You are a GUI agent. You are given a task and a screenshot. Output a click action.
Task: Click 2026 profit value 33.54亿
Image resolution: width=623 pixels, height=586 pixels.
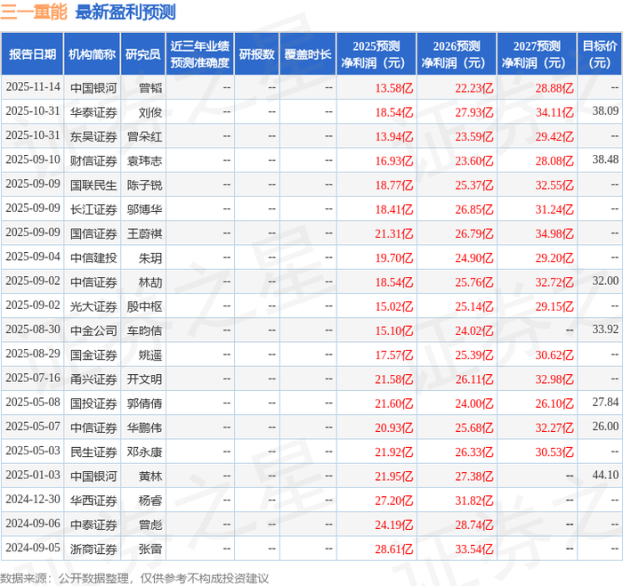[474, 549]
